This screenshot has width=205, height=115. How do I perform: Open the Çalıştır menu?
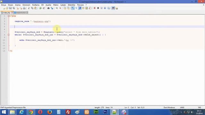coord(63,5)
